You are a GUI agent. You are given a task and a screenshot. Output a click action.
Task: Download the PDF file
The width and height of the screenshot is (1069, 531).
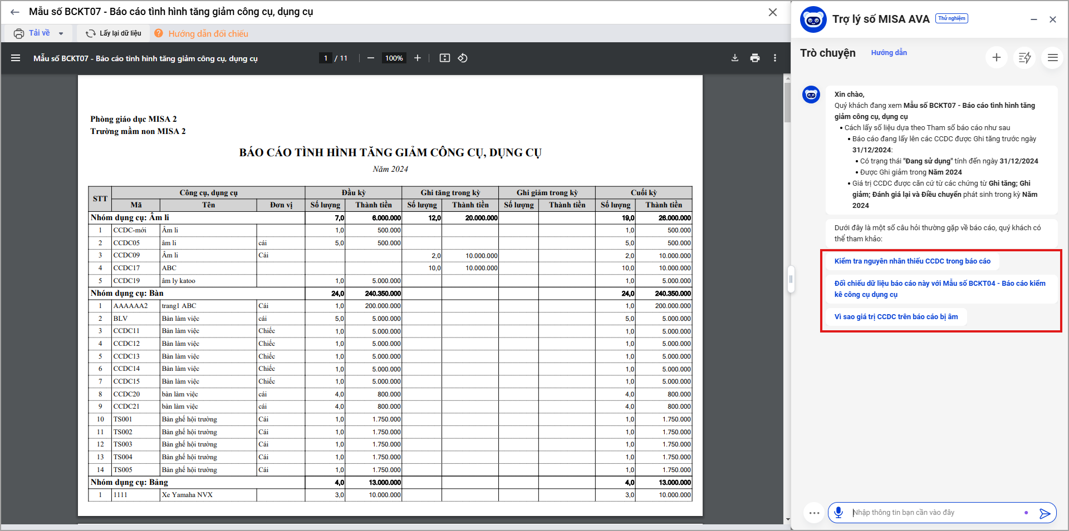tap(735, 58)
